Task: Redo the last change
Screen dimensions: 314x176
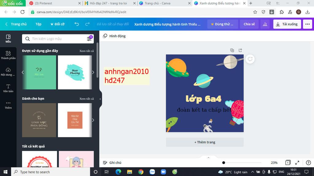Action: tap(87, 24)
